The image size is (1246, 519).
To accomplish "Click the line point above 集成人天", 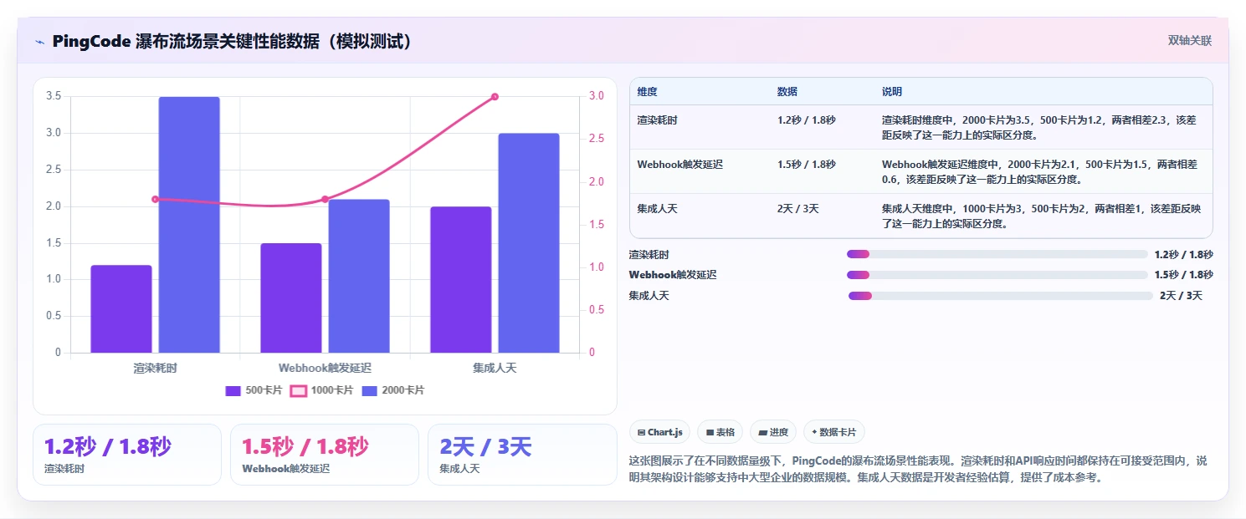I will point(495,97).
